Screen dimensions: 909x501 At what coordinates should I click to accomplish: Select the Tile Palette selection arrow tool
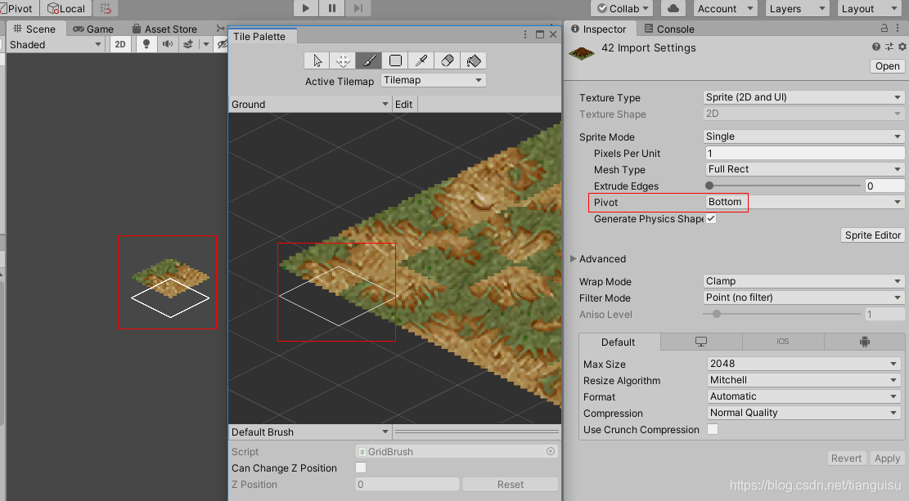click(x=317, y=60)
